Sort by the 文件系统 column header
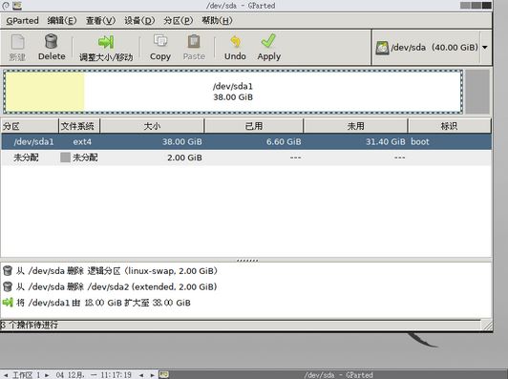508x379 pixels. (x=79, y=126)
